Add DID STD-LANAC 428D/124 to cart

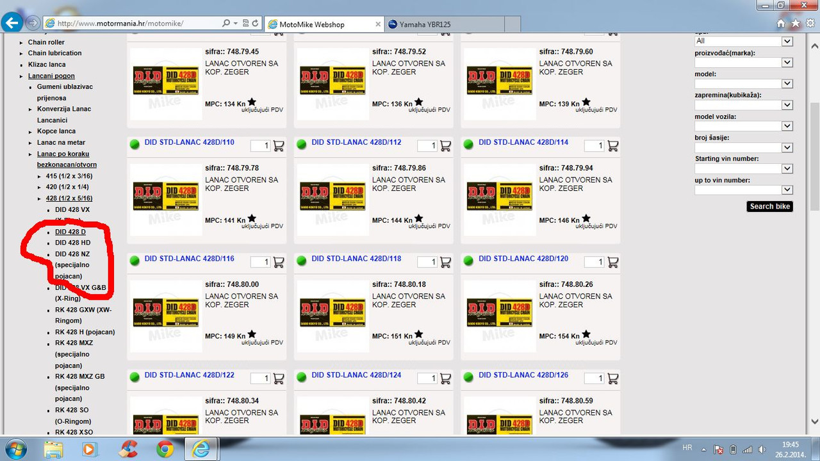pyautogui.click(x=446, y=378)
